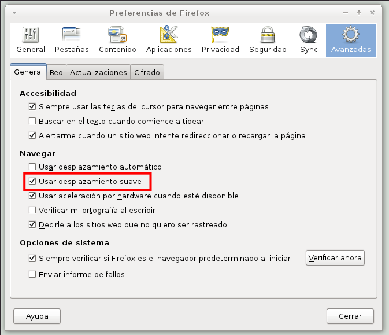Toggle 'Decirle a los sitios web' do-not-track checkbox
Screen dimensions: 389x335
tap(32, 224)
